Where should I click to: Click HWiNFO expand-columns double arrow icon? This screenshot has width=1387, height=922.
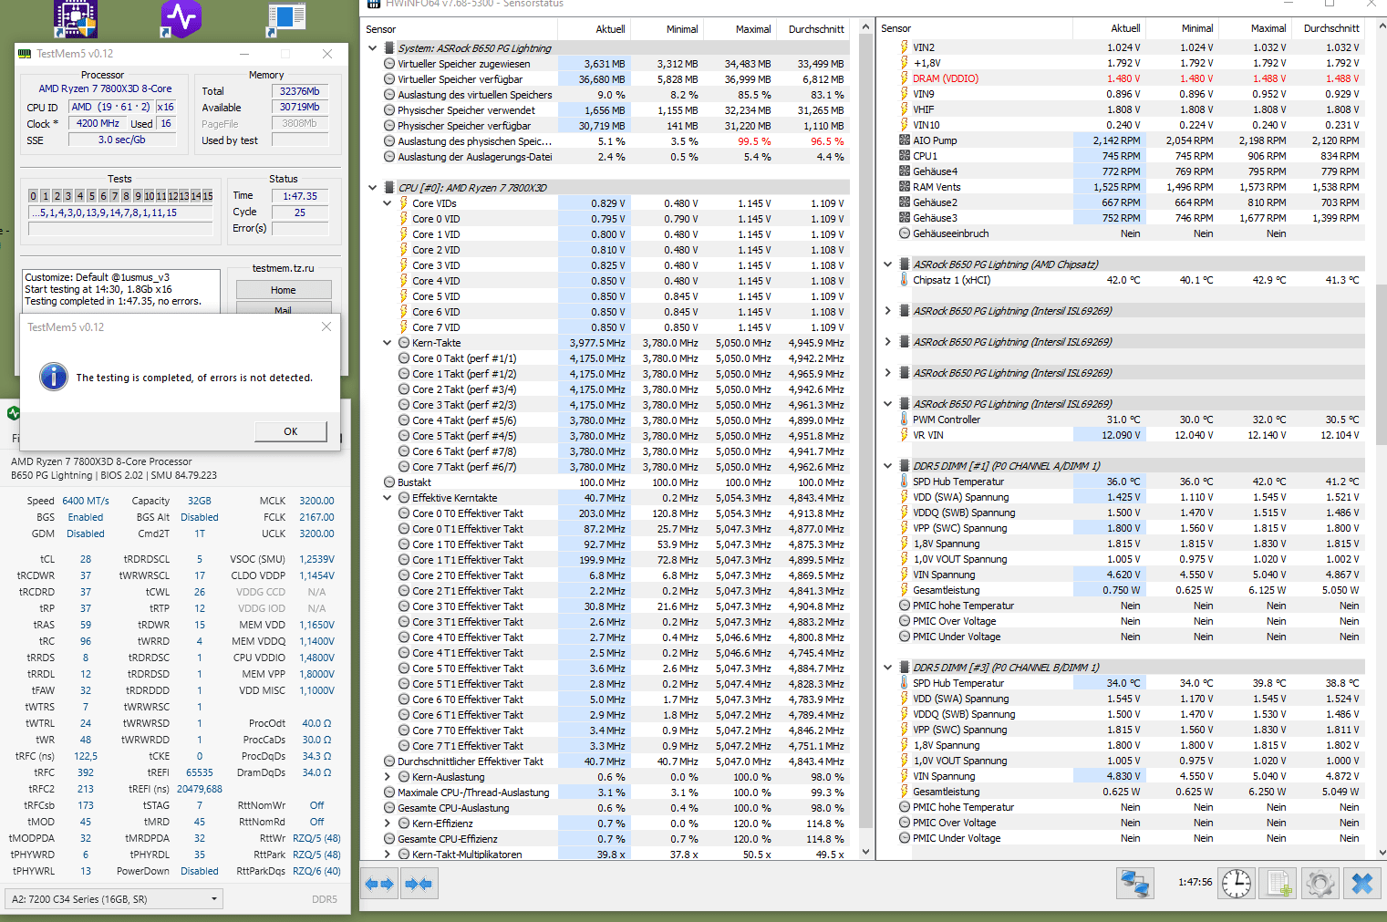click(379, 884)
